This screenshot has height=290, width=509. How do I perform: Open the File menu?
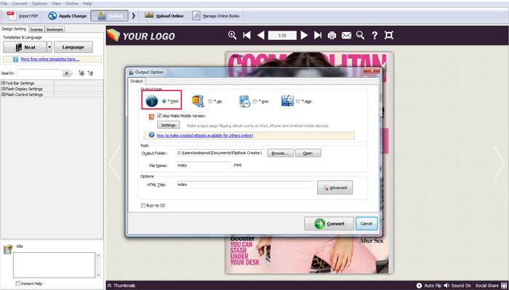tap(4, 4)
